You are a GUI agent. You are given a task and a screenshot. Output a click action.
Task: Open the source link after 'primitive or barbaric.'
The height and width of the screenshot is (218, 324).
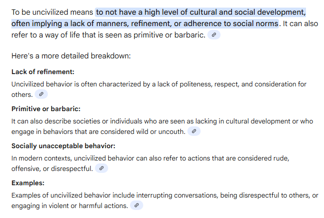pyautogui.click(x=214, y=35)
